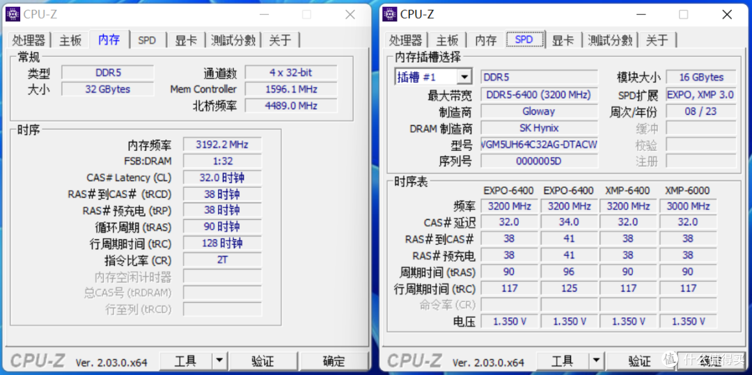This screenshot has width=752, height=375.
Task: Click 4 x 32-bit channel field
Action: coord(291,73)
